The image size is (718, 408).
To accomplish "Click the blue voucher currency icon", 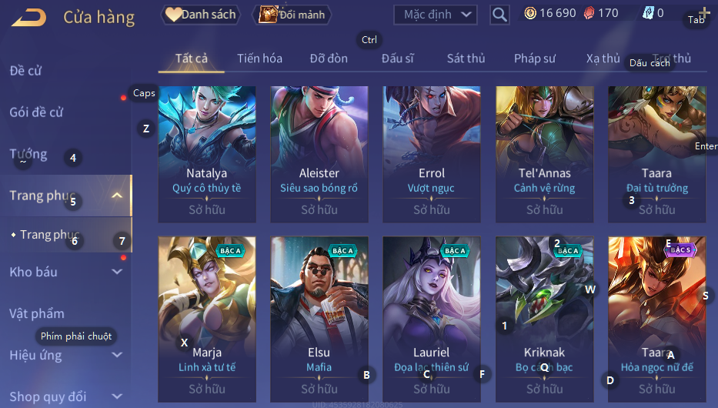I will click(648, 13).
